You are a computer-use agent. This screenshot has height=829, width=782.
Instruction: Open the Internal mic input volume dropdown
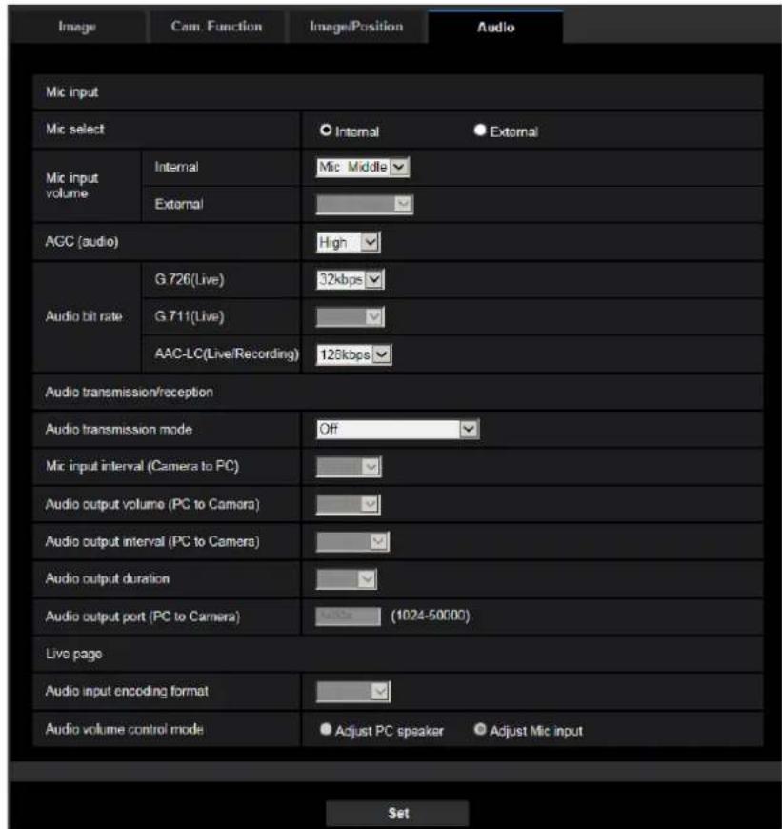click(x=363, y=167)
